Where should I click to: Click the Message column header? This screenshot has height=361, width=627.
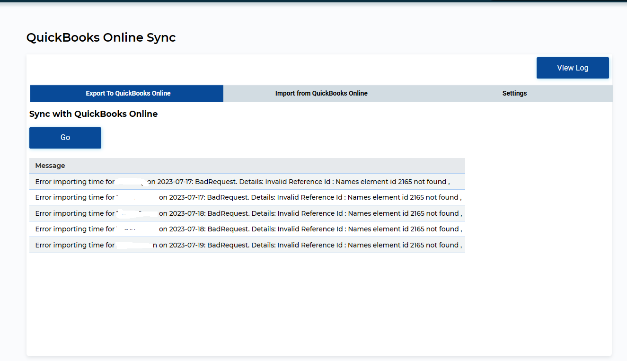click(x=247, y=166)
